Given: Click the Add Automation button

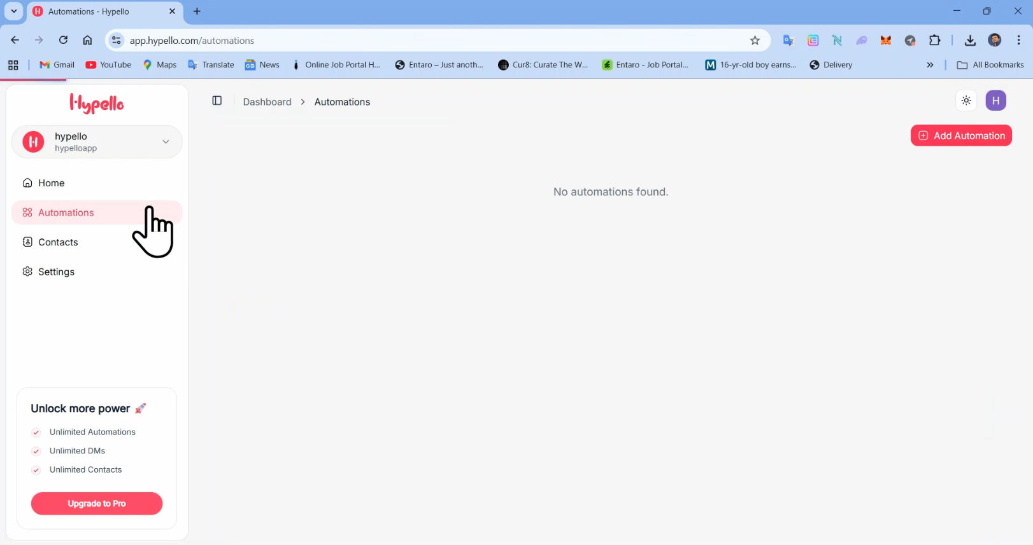Looking at the screenshot, I should (961, 135).
